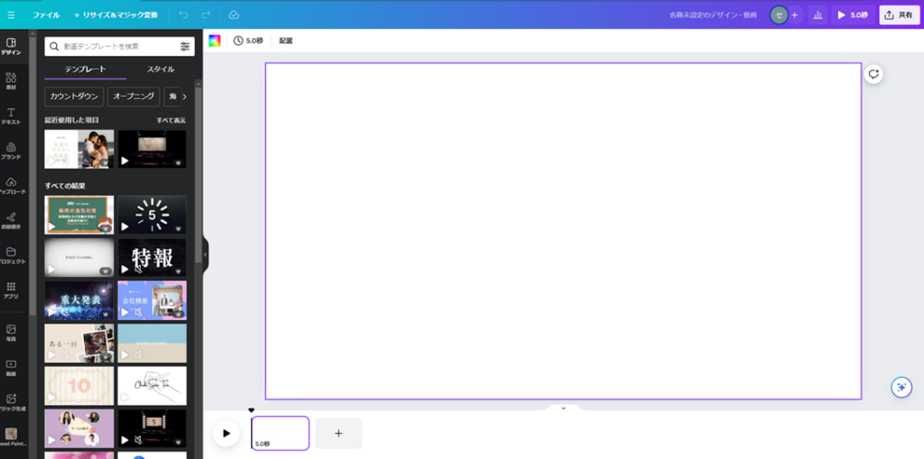Viewport: 924px width, 459px height.
Task: Click the 共有 share button
Action: pyautogui.click(x=899, y=15)
